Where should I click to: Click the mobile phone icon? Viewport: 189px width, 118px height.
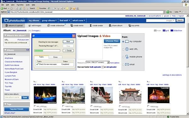click(x=127, y=57)
